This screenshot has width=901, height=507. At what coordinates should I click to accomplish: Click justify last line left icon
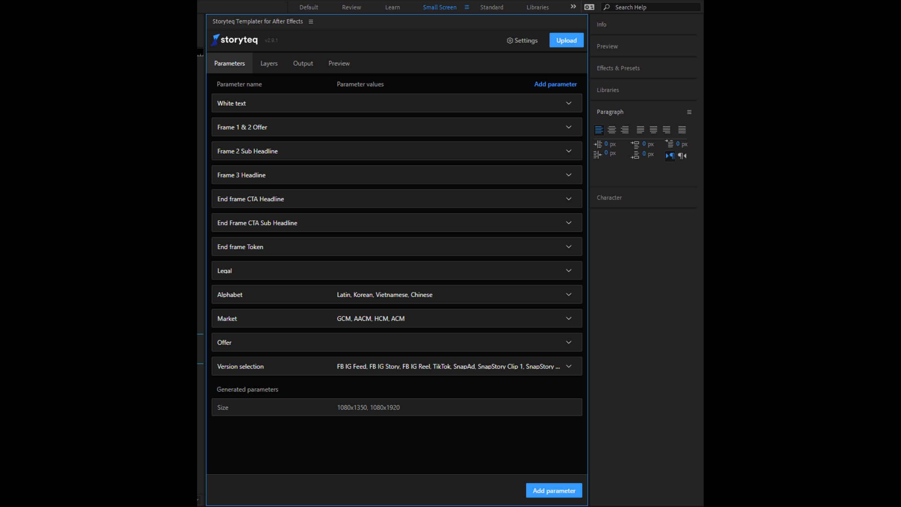point(640,130)
